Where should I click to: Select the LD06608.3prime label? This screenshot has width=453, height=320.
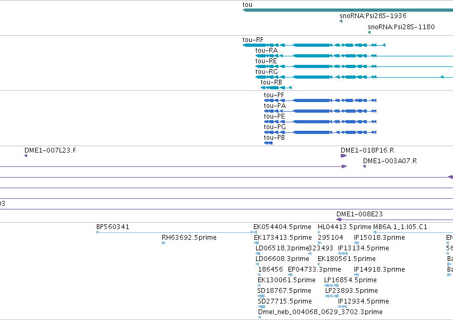[x=282, y=259]
